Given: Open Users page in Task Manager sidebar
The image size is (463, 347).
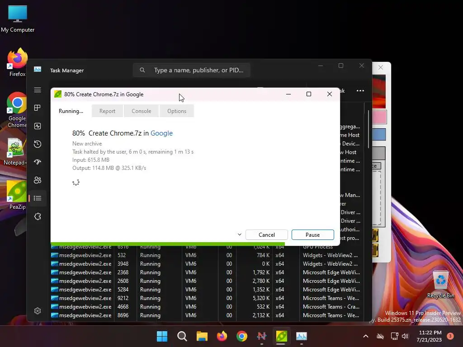Looking at the screenshot, I should [x=38, y=180].
